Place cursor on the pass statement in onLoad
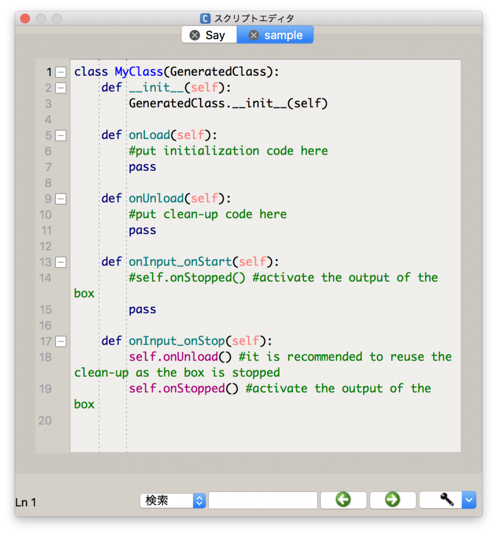 point(142,167)
